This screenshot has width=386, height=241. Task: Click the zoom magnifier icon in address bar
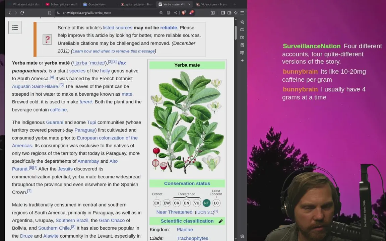[x=161, y=13]
